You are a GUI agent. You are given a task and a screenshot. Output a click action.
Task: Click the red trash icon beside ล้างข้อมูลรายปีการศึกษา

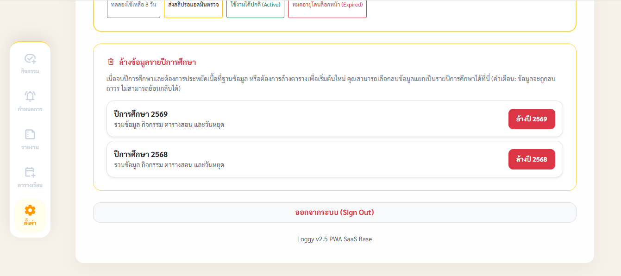click(111, 62)
